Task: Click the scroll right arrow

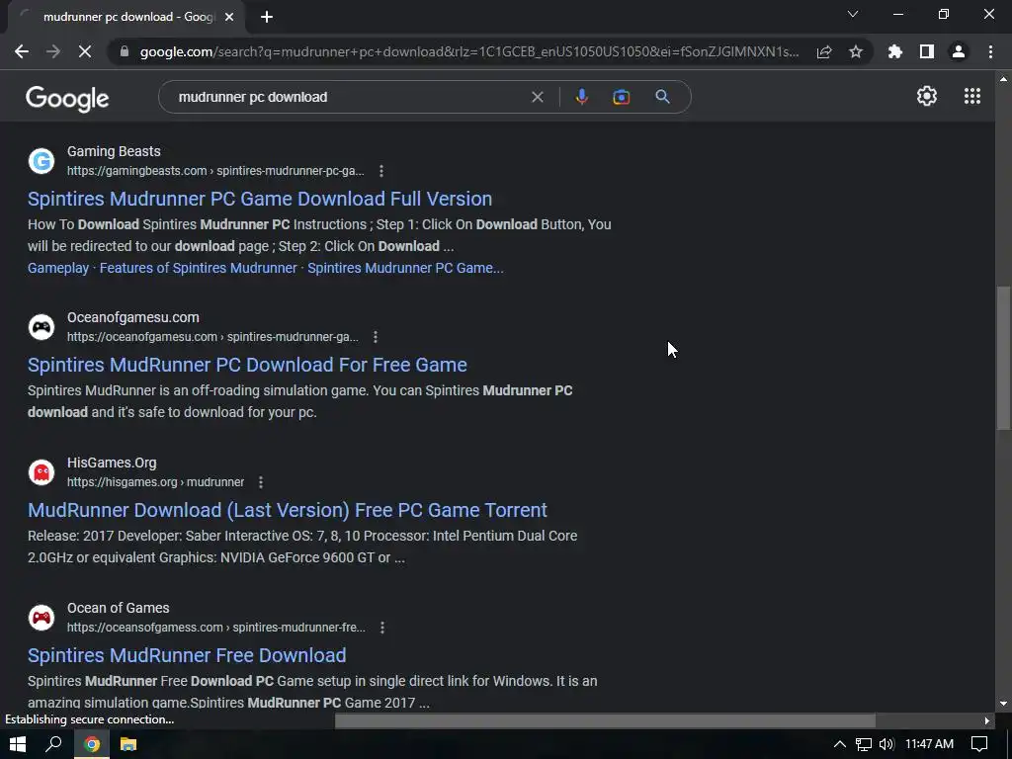Action: point(987,720)
